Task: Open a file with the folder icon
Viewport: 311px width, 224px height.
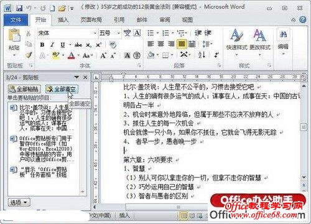Action: 62,9
